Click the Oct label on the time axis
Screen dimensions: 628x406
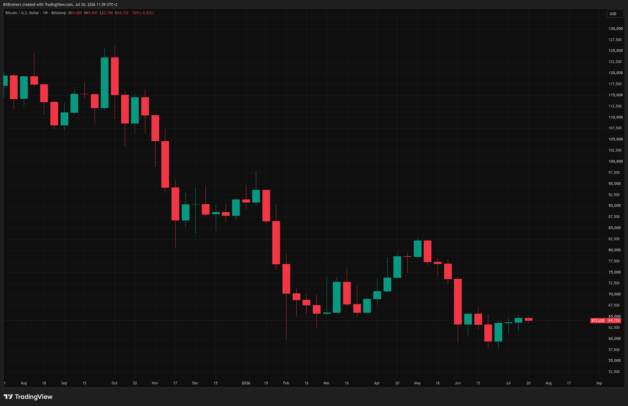point(115,383)
